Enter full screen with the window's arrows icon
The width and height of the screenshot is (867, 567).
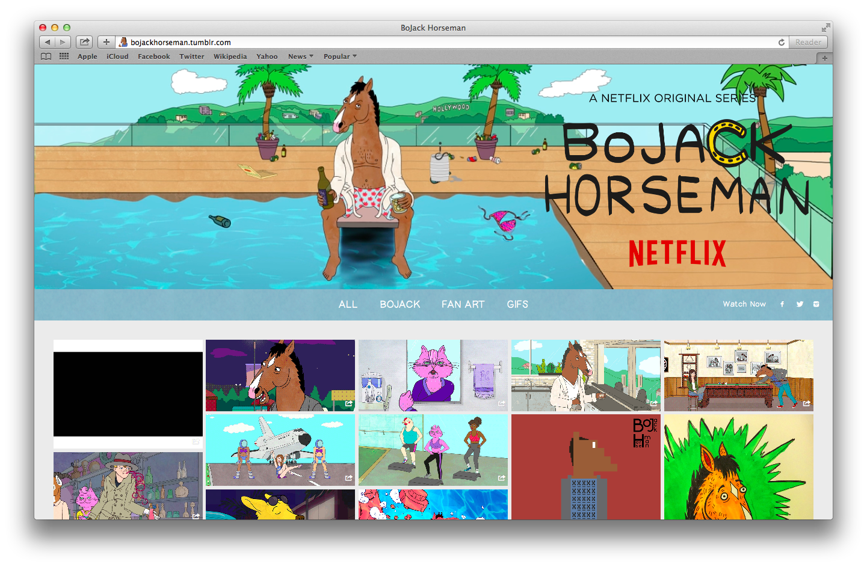[x=825, y=28]
